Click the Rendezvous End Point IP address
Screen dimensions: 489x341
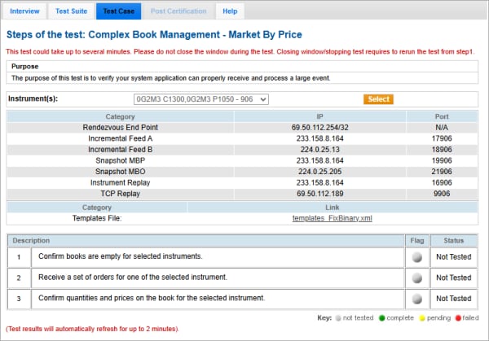(319, 129)
